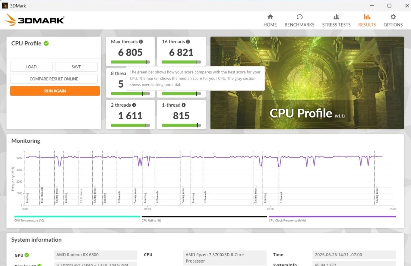Click the green checkmark beside CPU Profile title
This screenshot has width=411, height=266.
pyautogui.click(x=46, y=43)
